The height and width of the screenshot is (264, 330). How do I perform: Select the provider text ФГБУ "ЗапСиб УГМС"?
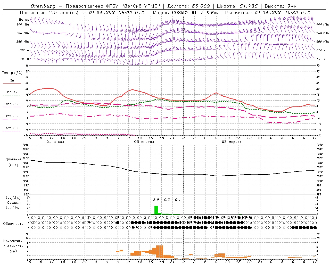click(134, 6)
